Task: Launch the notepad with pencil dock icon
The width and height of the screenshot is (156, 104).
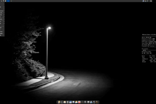Action: pyautogui.click(x=65, y=102)
